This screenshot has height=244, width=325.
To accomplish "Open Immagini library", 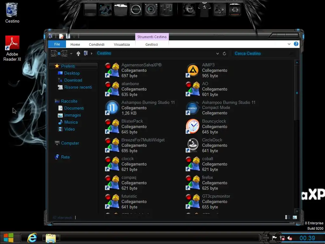I will point(73,115).
